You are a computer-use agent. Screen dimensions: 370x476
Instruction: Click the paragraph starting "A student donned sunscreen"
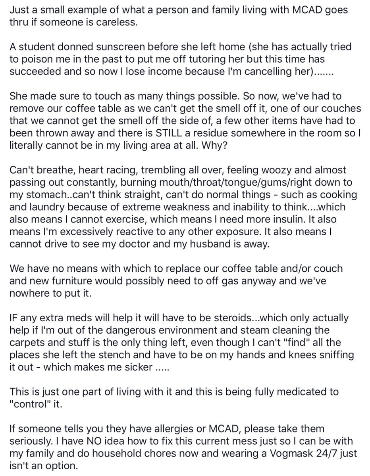(181, 59)
